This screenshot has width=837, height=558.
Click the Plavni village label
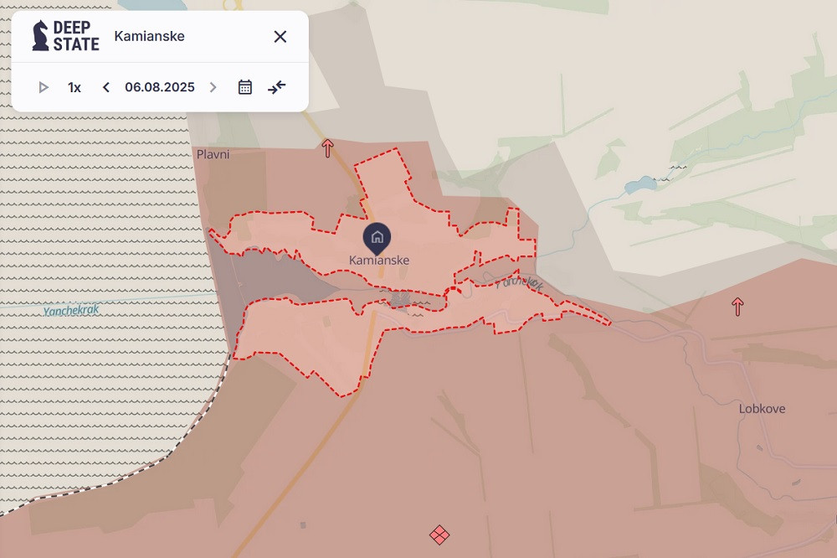[x=213, y=154]
